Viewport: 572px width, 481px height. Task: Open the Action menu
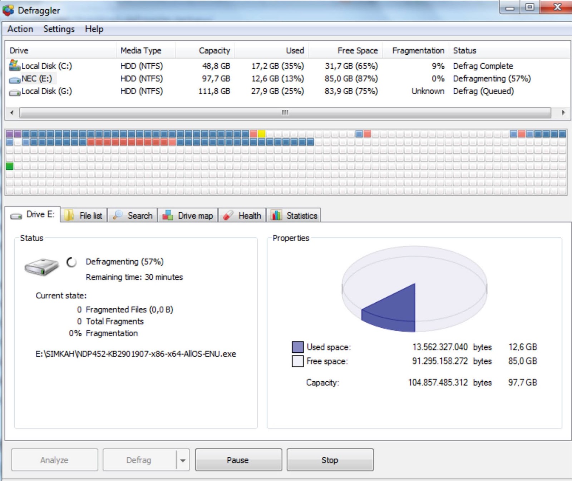point(20,29)
